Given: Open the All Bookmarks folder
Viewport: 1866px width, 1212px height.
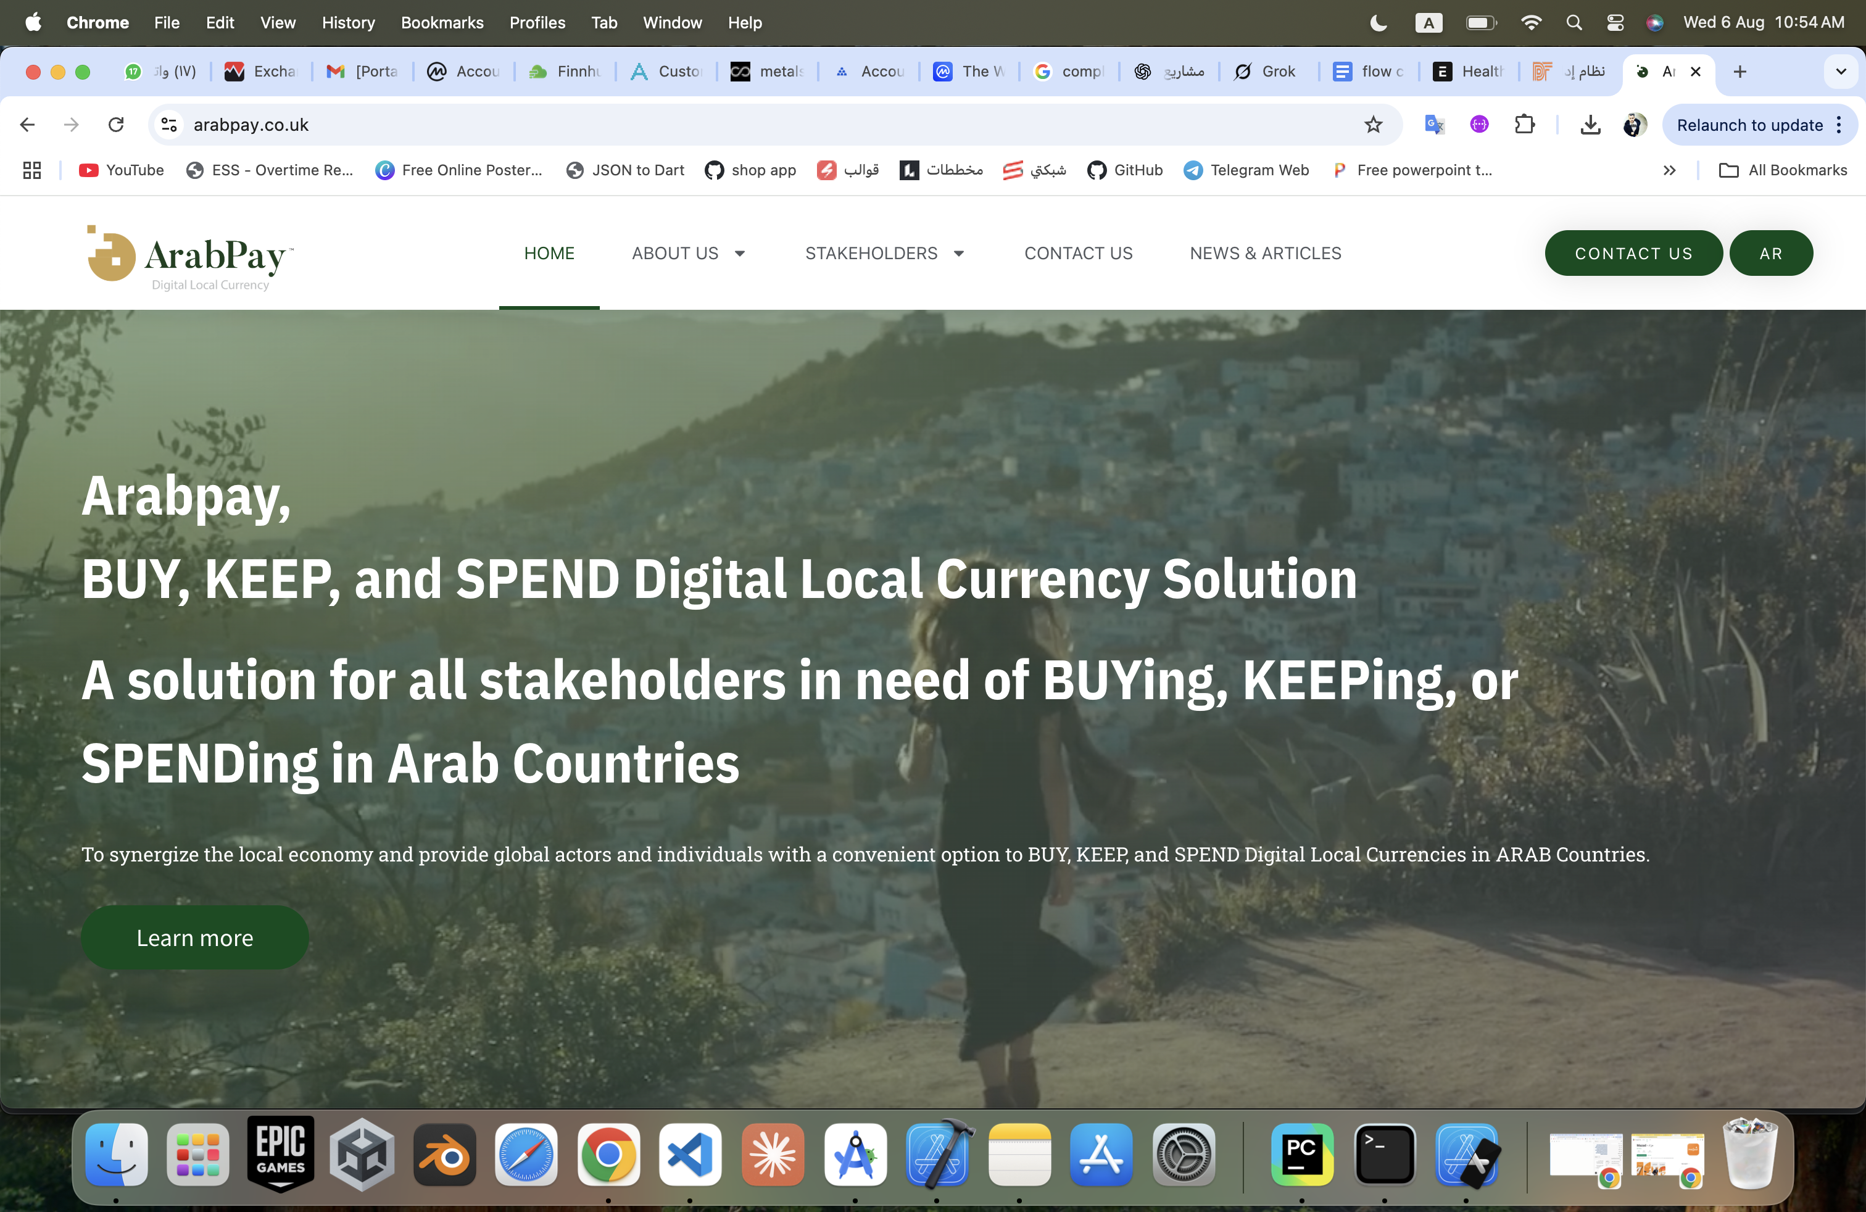Looking at the screenshot, I should click(x=1782, y=170).
